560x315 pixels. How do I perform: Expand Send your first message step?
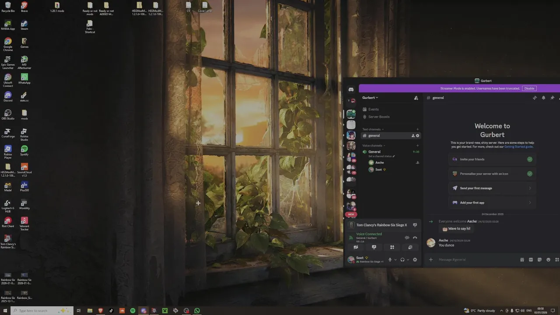pyautogui.click(x=492, y=188)
